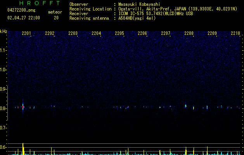This screenshot has width=244, height=155.
Task: Click the 1.0 frequency axis label
Action: point(3,70)
